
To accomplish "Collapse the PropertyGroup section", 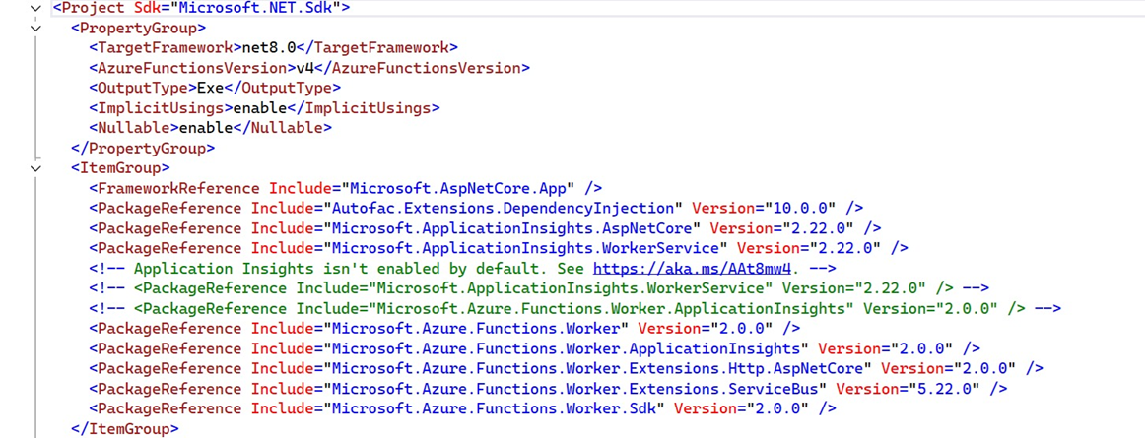I will pyautogui.click(x=34, y=28).
